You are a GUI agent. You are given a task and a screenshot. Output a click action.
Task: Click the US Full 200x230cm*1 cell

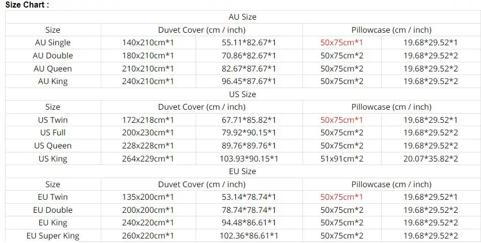pyautogui.click(x=148, y=133)
